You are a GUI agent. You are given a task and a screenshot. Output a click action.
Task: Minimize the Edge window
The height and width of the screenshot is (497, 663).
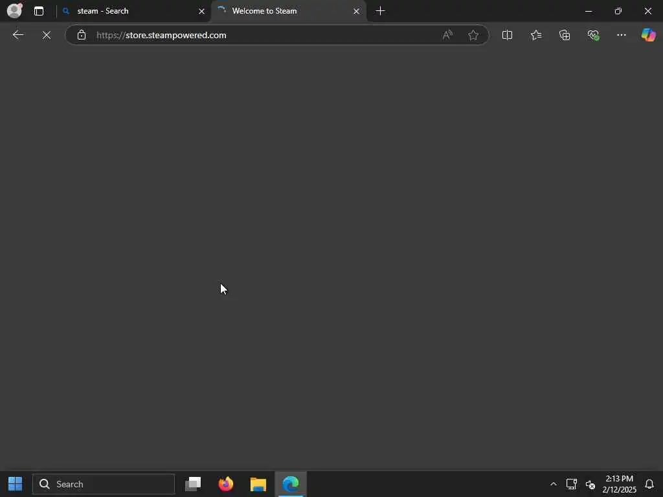[x=588, y=11]
